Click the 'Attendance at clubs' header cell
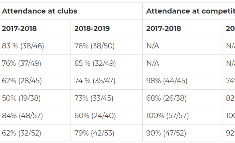235x143 pixels. (x=39, y=11)
